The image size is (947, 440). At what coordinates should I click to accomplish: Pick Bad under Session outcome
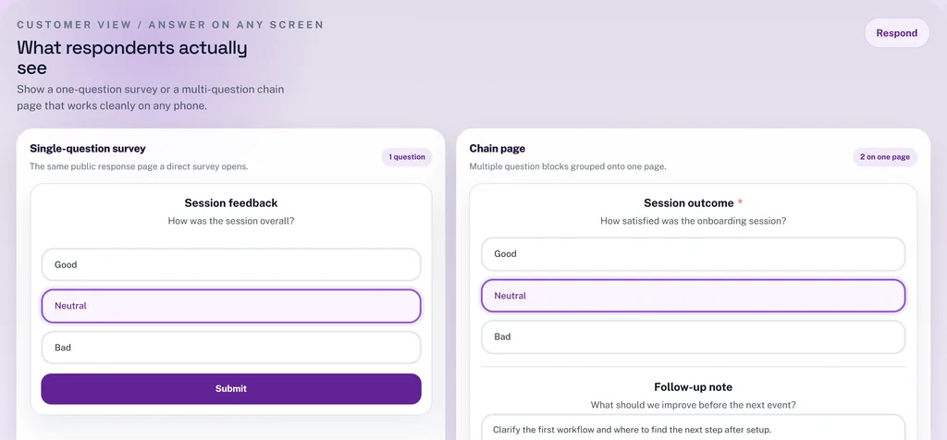coord(693,337)
